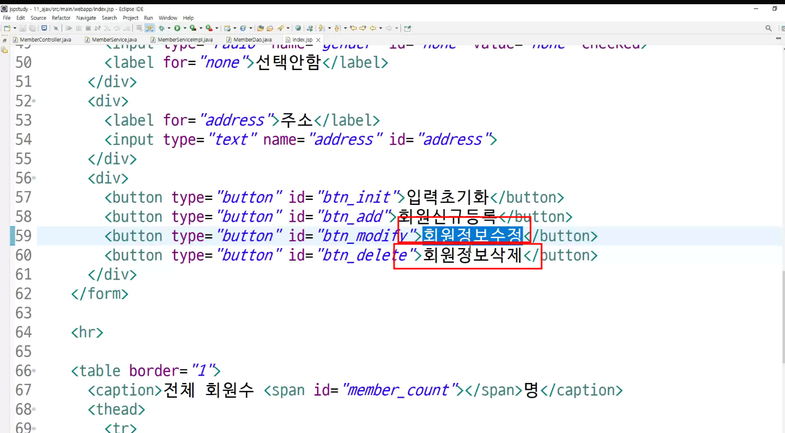Image resolution: width=785 pixels, height=433 pixels.
Task: Open the Next Annotation dropdown arrow
Action: 329,28
